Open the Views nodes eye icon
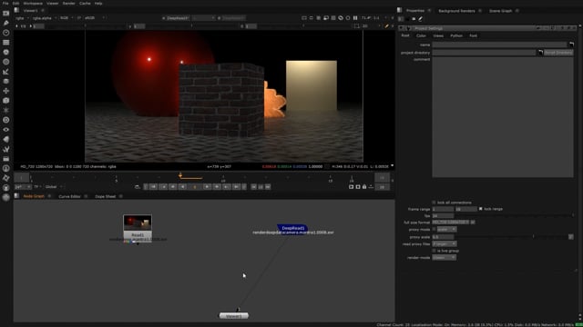Image resolution: width=583 pixels, height=327 pixels. pyautogui.click(x=6, y=130)
